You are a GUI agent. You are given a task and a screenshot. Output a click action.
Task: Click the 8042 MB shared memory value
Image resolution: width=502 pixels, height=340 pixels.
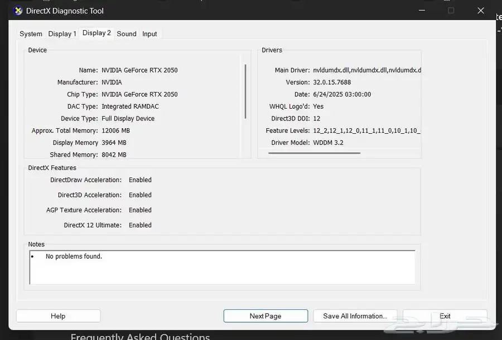(114, 155)
